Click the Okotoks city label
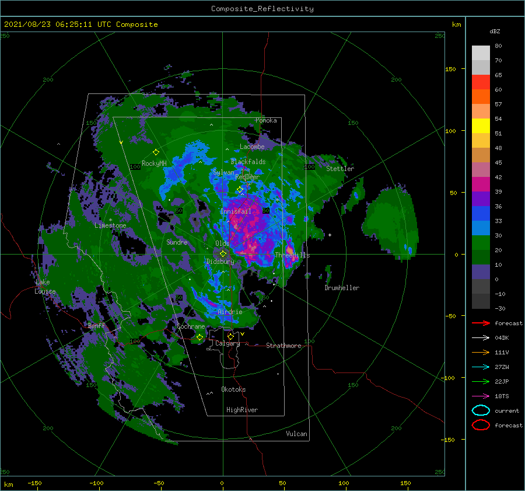This screenshot has height=491, width=525. pyautogui.click(x=233, y=389)
